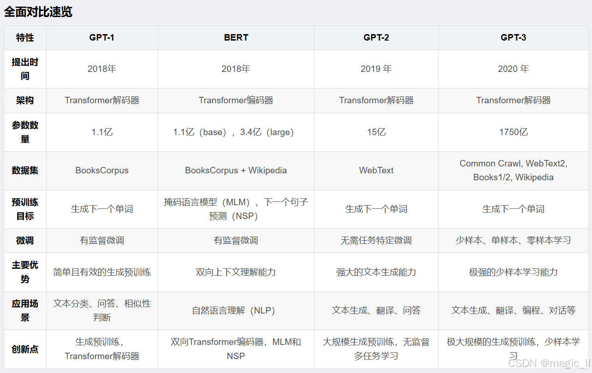The image size is (592, 373).
Task: Click the 生成预训练，Transformer解码器 cell
Action: coord(102,349)
